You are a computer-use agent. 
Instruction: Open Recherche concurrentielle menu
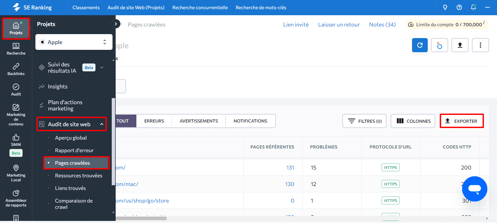(x=200, y=8)
